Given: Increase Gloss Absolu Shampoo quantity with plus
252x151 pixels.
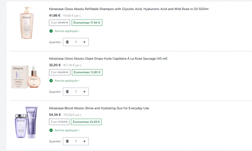Looking at the screenshot, I should pos(85,42).
